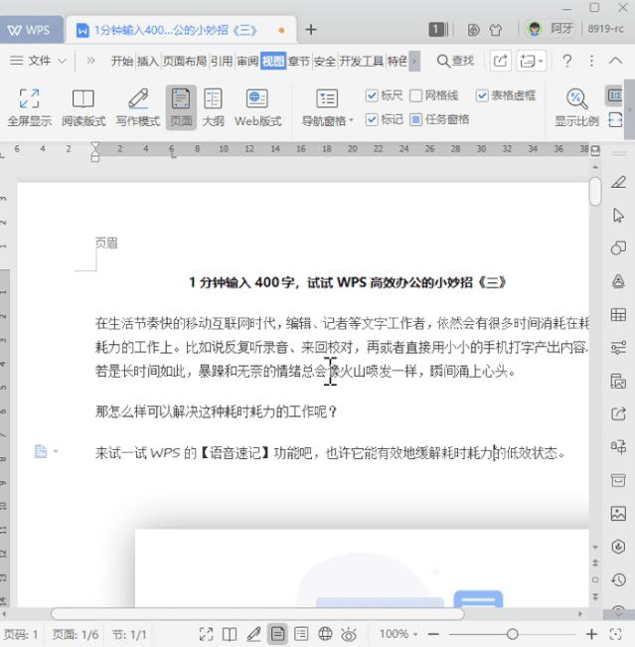The height and width of the screenshot is (647, 635).
Task: Open the 开发工具 ribbon tab
Action: 362,61
